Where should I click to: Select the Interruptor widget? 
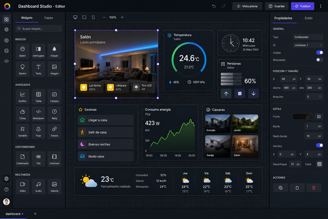click(38, 51)
